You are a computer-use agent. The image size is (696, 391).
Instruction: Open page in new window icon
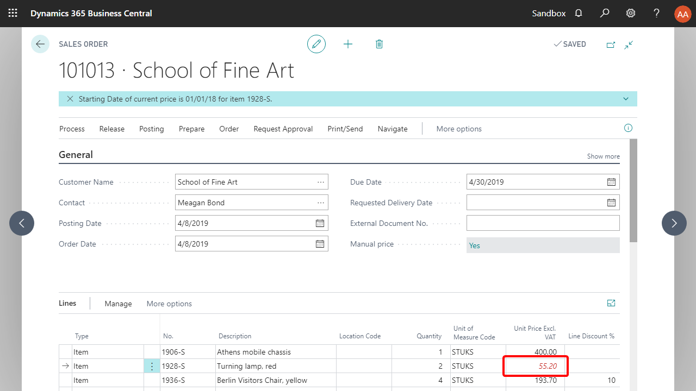[x=611, y=45]
